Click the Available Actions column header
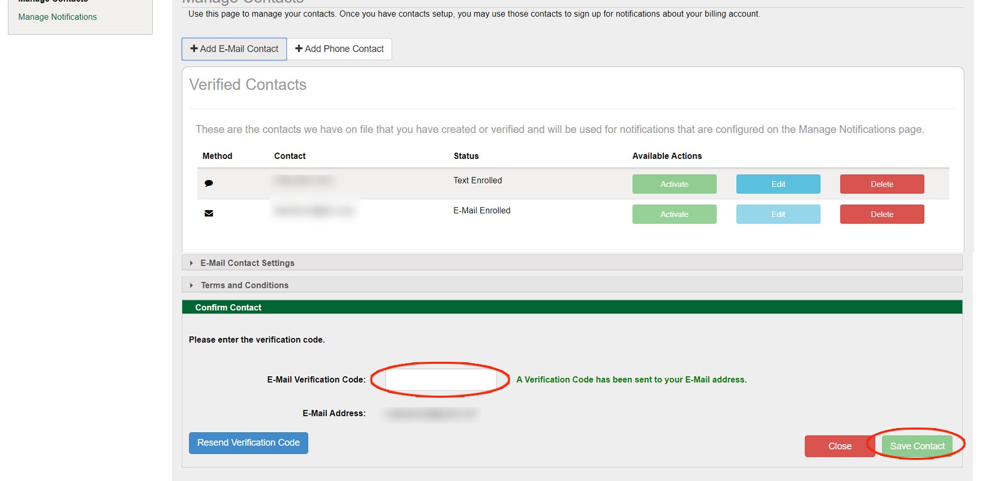This screenshot has height=481, width=982. [667, 156]
